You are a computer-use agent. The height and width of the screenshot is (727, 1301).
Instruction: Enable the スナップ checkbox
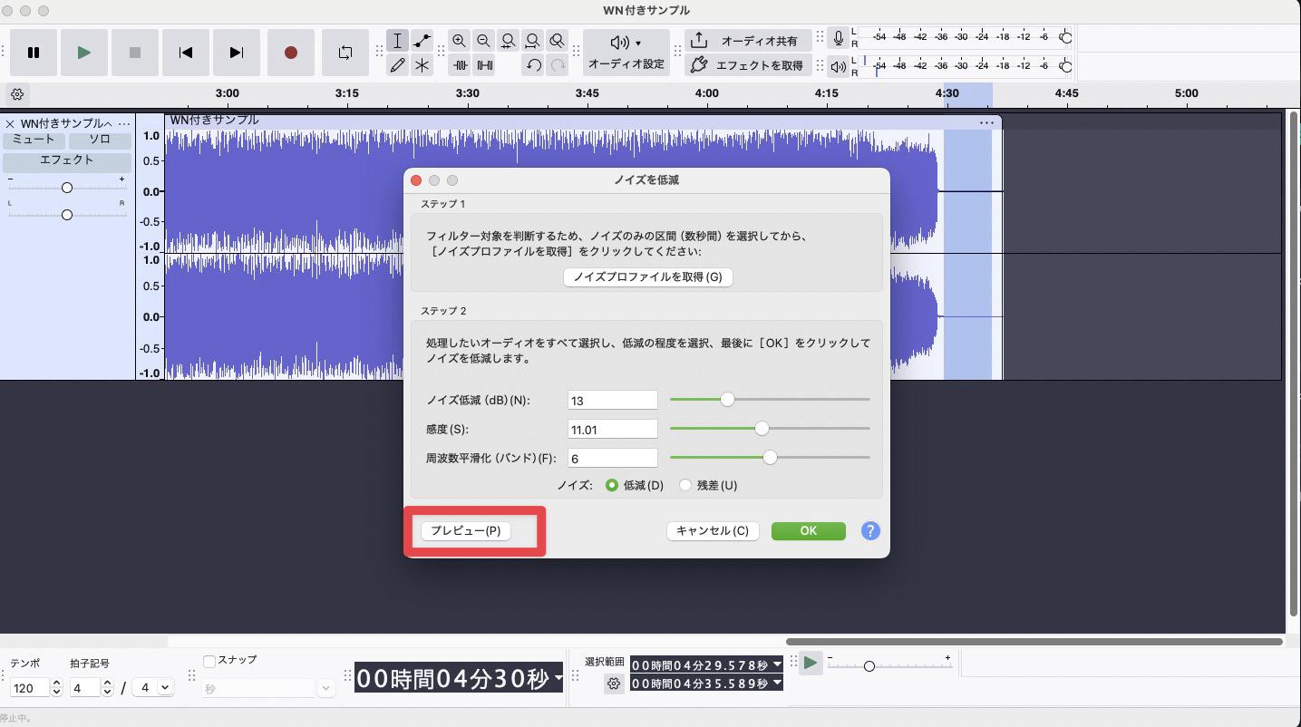(x=209, y=661)
